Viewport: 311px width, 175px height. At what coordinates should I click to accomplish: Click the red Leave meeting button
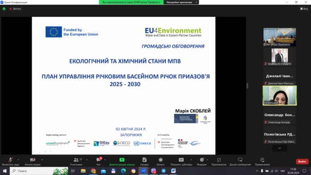pos(302,162)
